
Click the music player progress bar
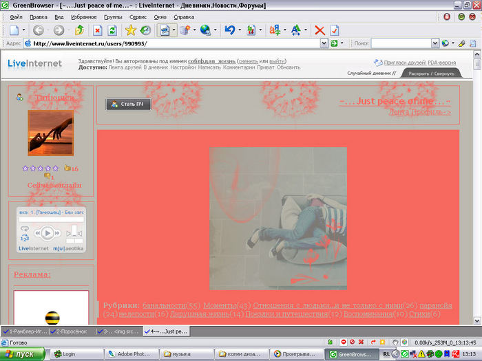click(52, 219)
